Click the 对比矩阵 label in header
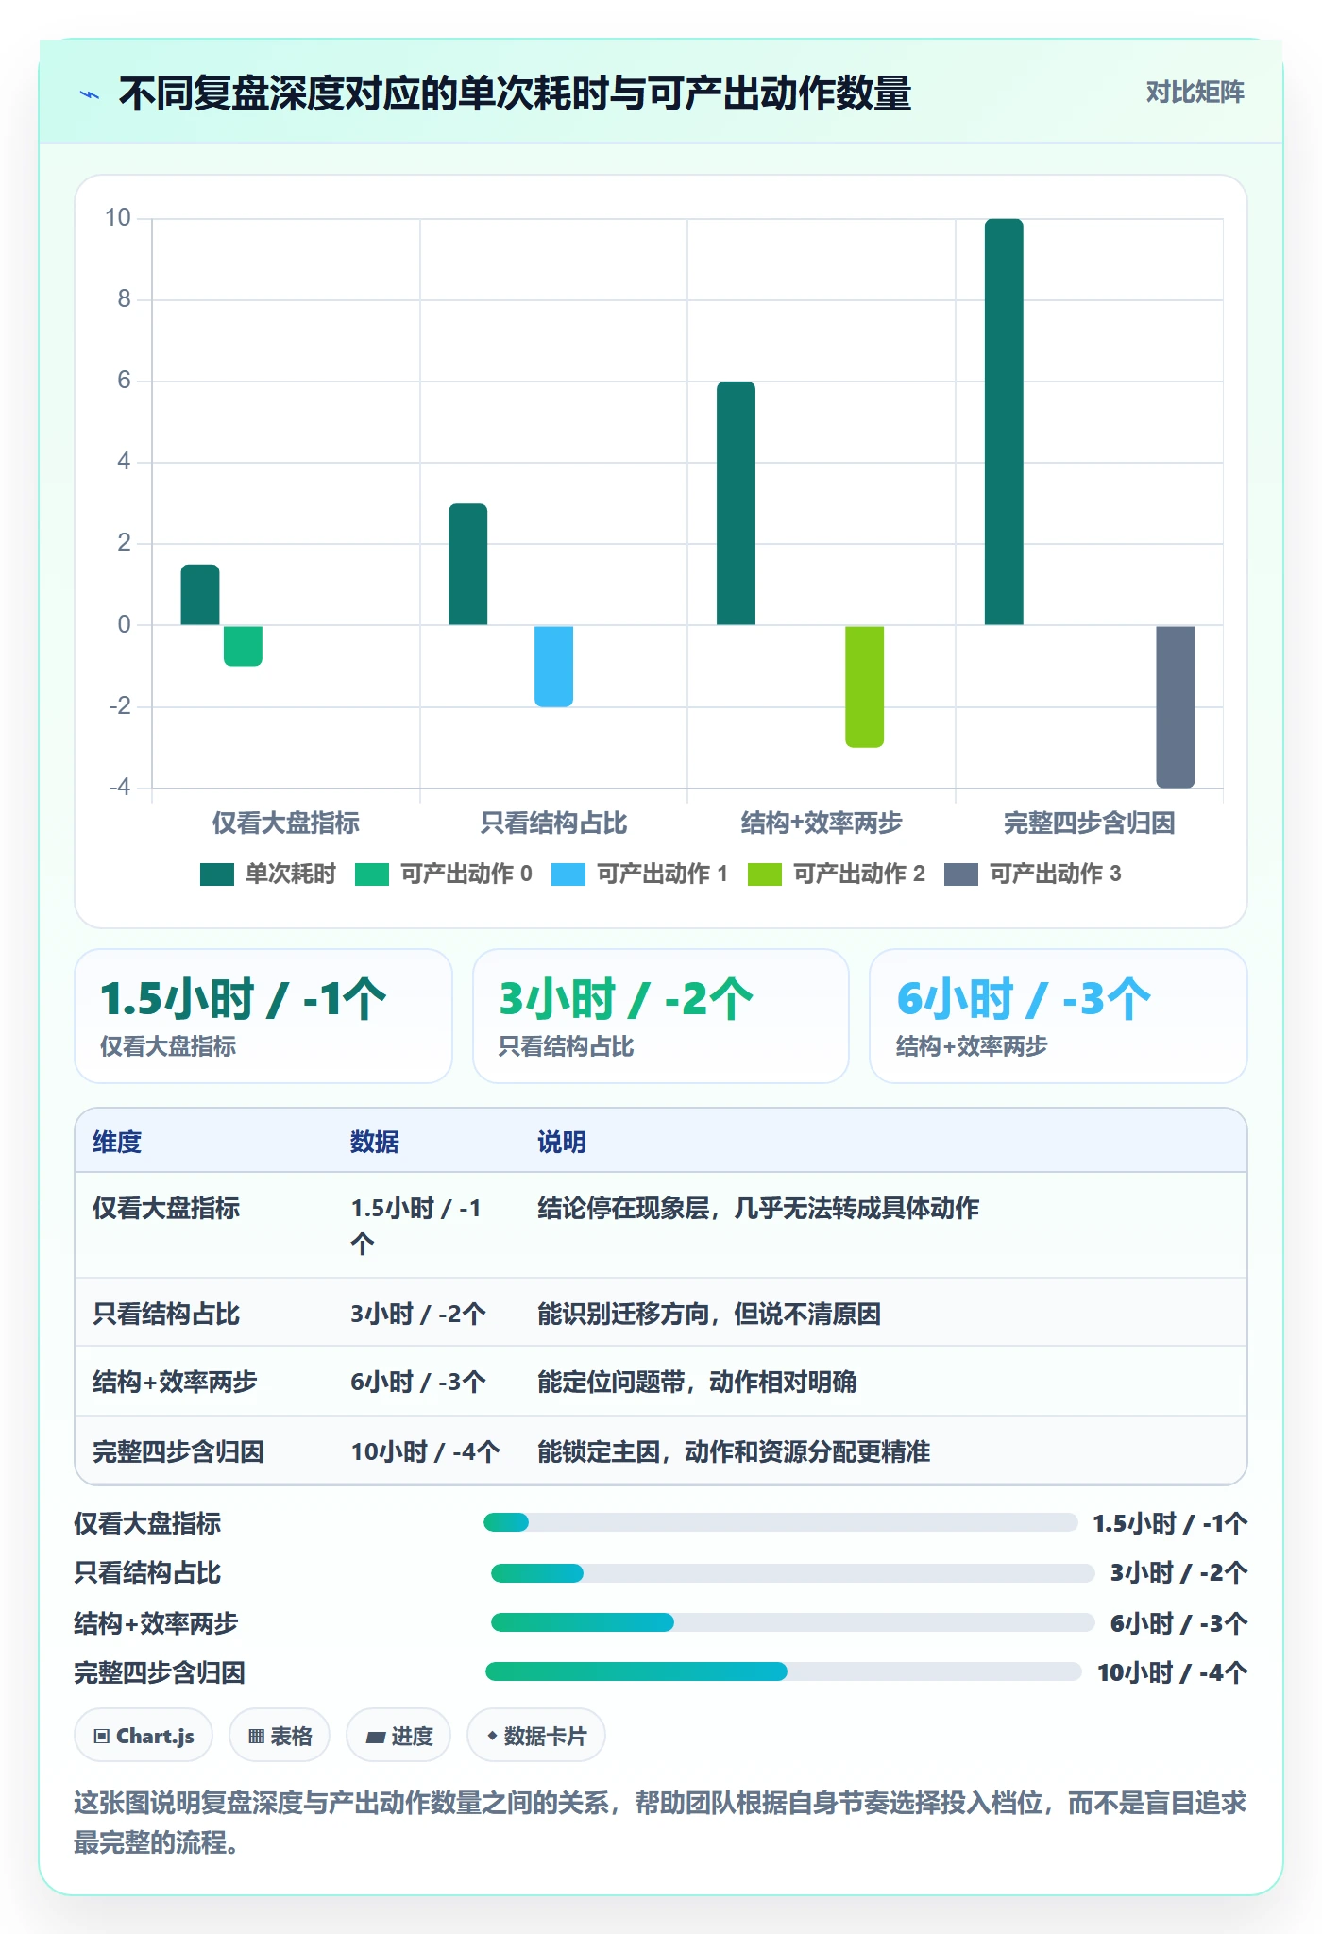Screen dimensions: 1322x1934 (1195, 93)
